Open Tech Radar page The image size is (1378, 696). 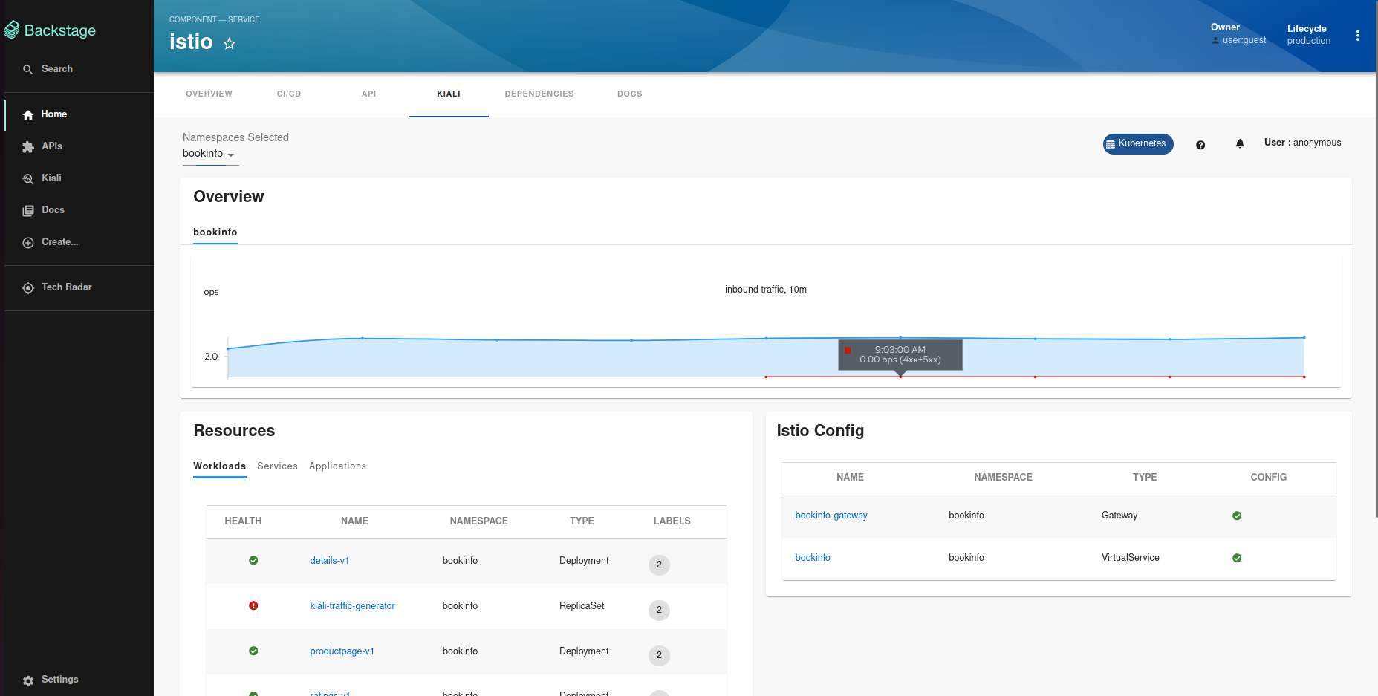(x=66, y=287)
